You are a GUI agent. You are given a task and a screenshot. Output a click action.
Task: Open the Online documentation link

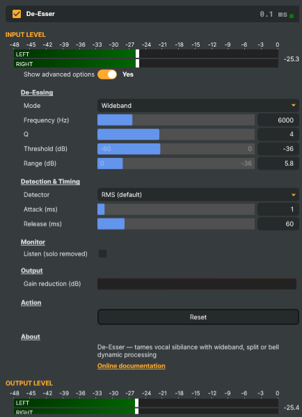click(132, 366)
